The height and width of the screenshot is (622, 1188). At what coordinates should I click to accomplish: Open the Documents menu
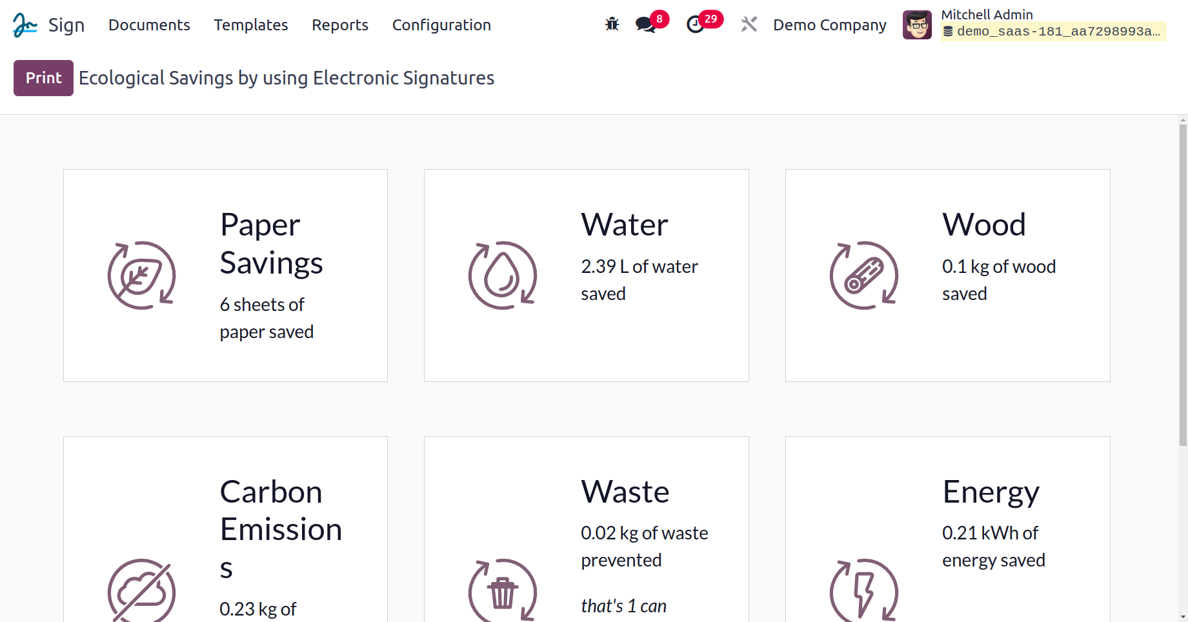coord(149,25)
